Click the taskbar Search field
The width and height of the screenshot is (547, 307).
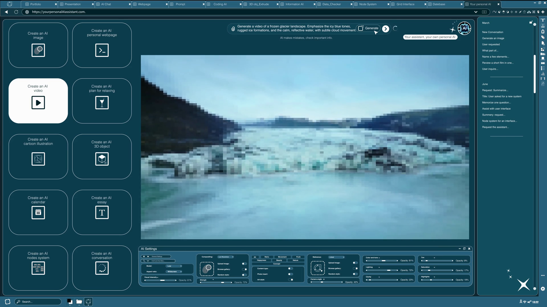(38, 302)
